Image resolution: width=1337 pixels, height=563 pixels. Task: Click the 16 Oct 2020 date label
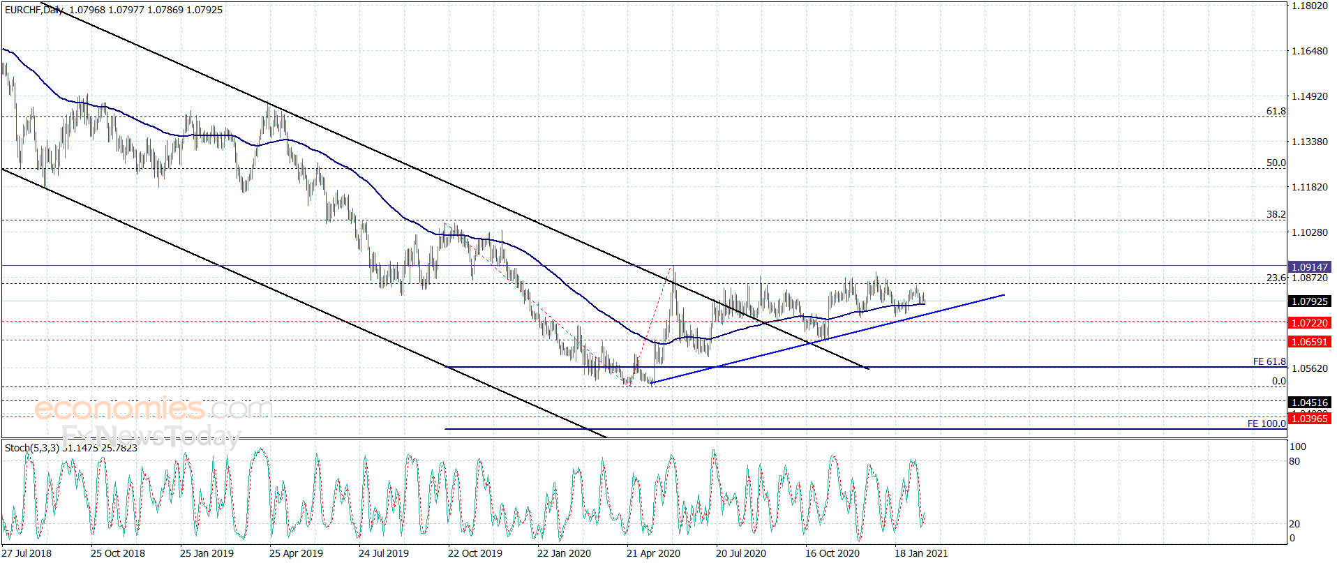tap(832, 553)
